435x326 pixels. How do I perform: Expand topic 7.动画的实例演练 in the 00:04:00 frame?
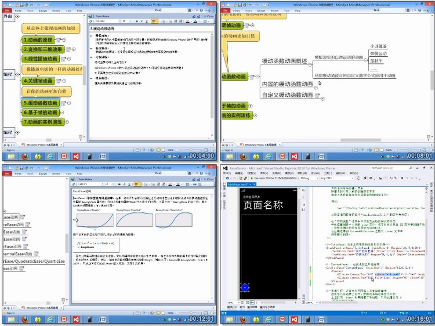(67, 122)
